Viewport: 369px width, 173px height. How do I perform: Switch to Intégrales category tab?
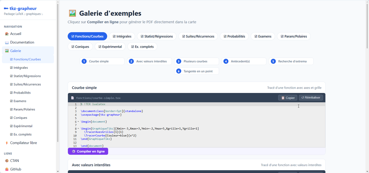click(x=122, y=36)
